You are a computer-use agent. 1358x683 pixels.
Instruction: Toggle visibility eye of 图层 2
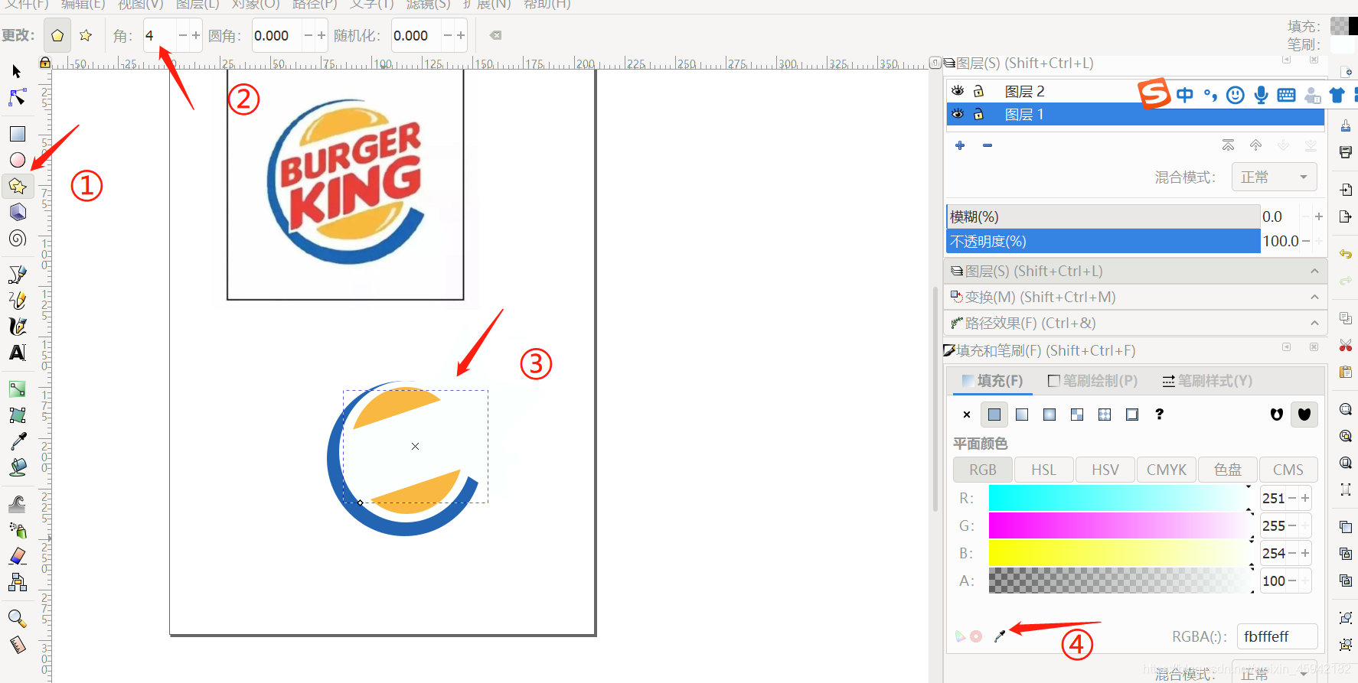click(958, 91)
